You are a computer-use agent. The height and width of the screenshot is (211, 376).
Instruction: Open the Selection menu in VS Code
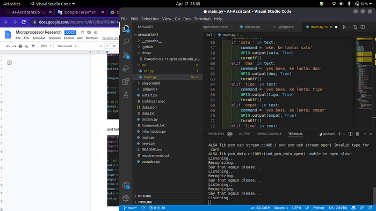[x=150, y=19]
